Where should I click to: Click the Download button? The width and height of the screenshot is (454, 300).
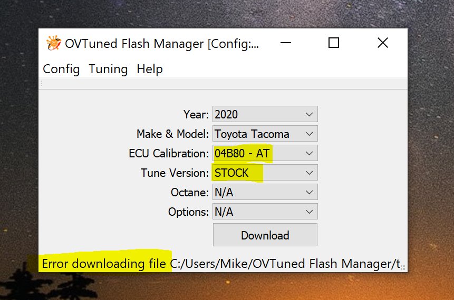(x=265, y=235)
